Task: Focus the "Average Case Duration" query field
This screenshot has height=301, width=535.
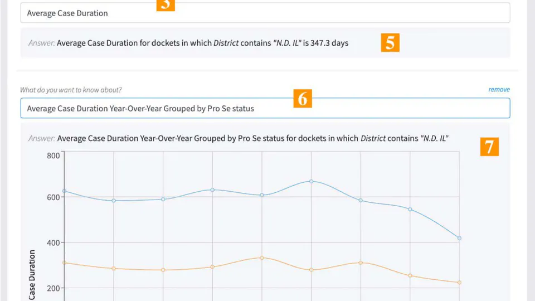Action: click(265, 13)
